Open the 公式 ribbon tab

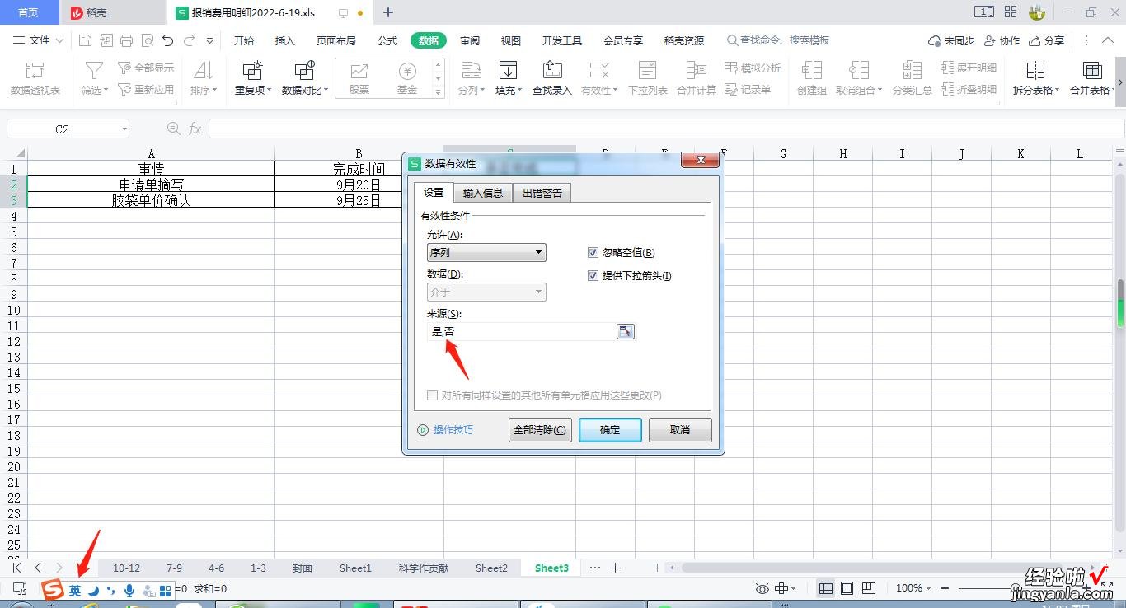[x=387, y=40]
